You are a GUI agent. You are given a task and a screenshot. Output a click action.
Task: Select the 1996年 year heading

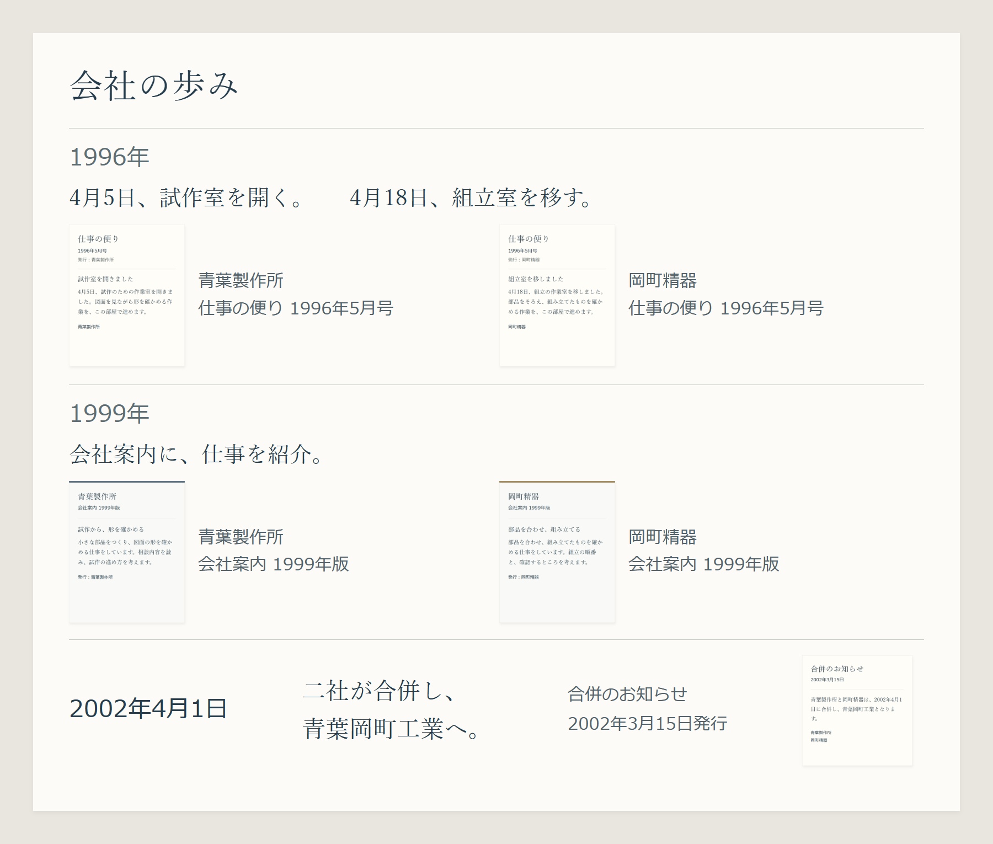(110, 157)
